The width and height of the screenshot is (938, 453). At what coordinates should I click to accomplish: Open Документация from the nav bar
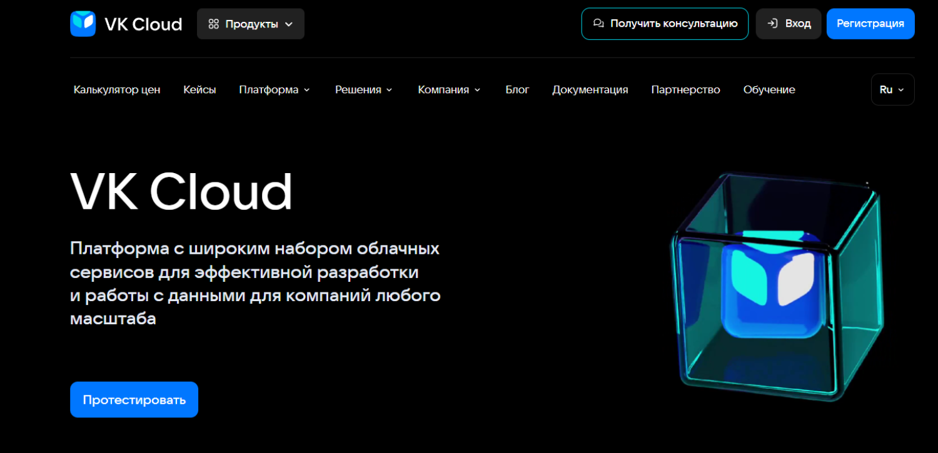point(590,90)
